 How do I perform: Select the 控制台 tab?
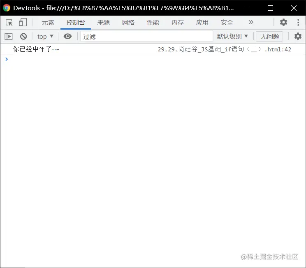tap(76, 23)
